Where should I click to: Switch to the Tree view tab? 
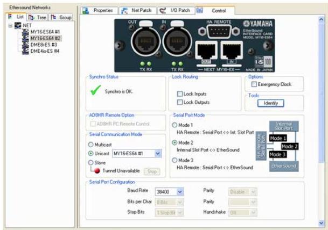(x=38, y=17)
